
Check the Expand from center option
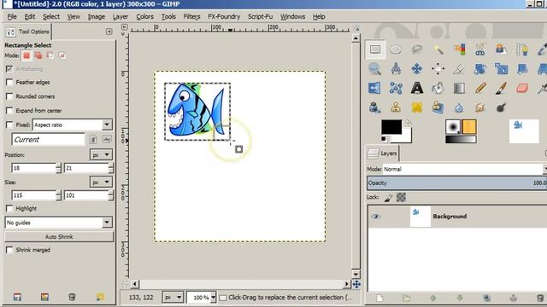[9, 111]
